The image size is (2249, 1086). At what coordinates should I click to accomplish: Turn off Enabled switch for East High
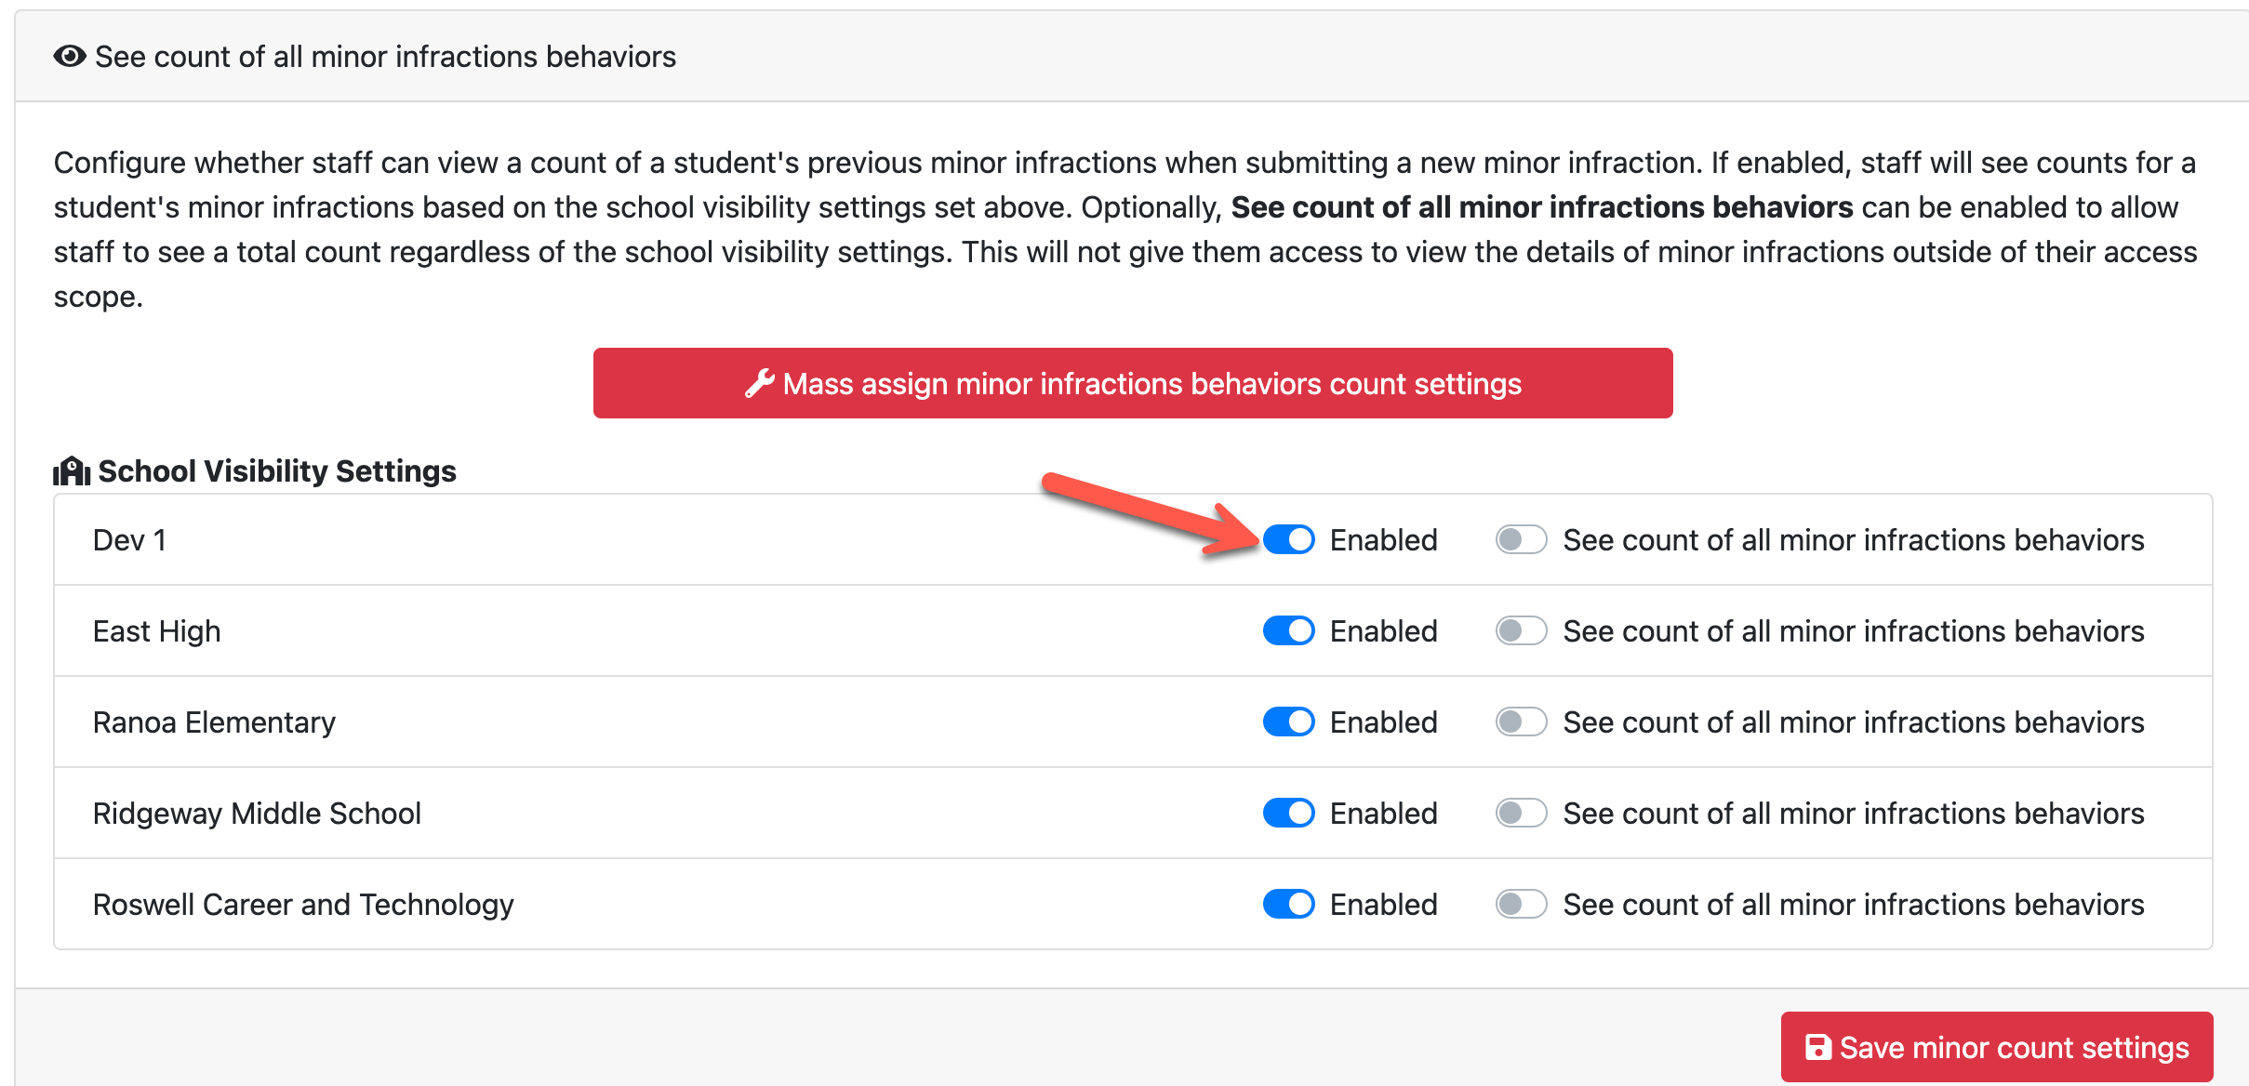click(x=1288, y=631)
